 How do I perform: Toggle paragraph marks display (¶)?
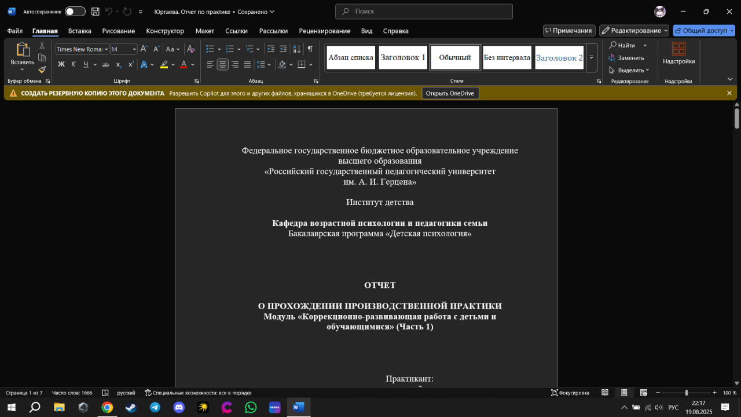(310, 49)
